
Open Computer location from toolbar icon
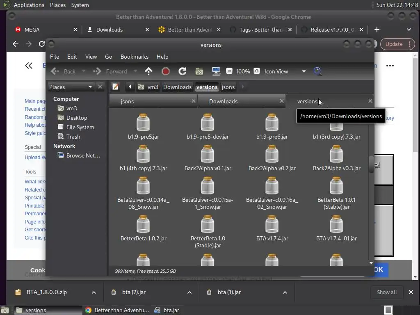[216, 71]
